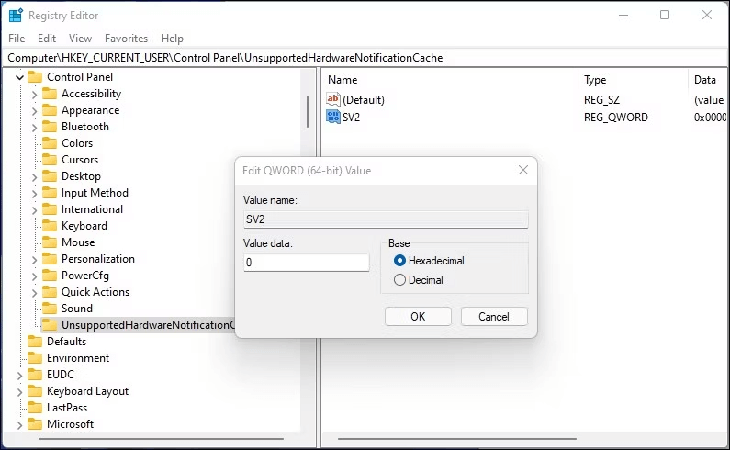Expand the Personalization key

[34, 260]
